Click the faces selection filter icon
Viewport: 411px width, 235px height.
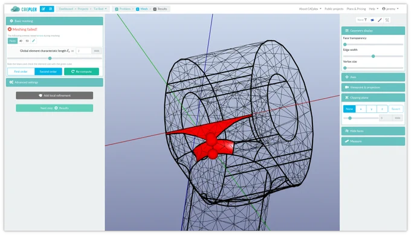(x=372, y=20)
